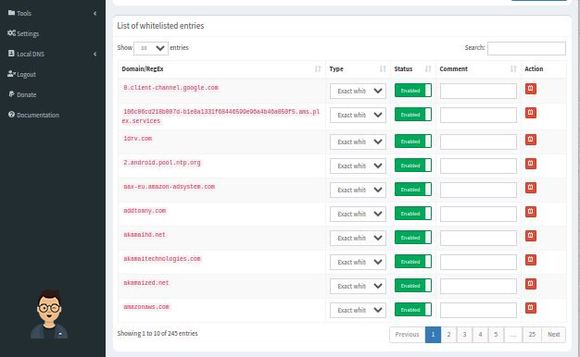The width and height of the screenshot is (580, 357).
Task: Open Type dropdown for akamaitechnologies.com
Action: click(358, 262)
